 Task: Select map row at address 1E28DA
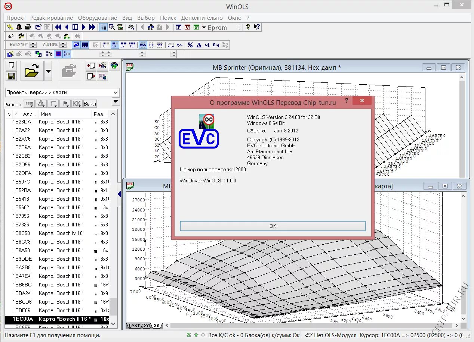pos(57,122)
